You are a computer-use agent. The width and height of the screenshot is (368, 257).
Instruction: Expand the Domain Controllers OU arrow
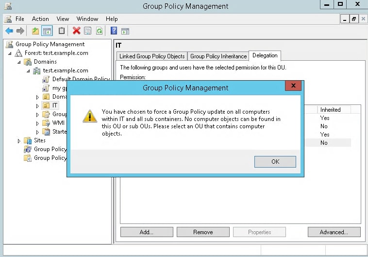click(x=37, y=97)
